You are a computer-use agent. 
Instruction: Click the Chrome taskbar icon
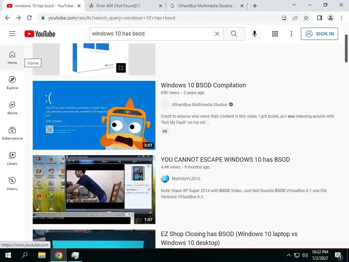click(59, 255)
